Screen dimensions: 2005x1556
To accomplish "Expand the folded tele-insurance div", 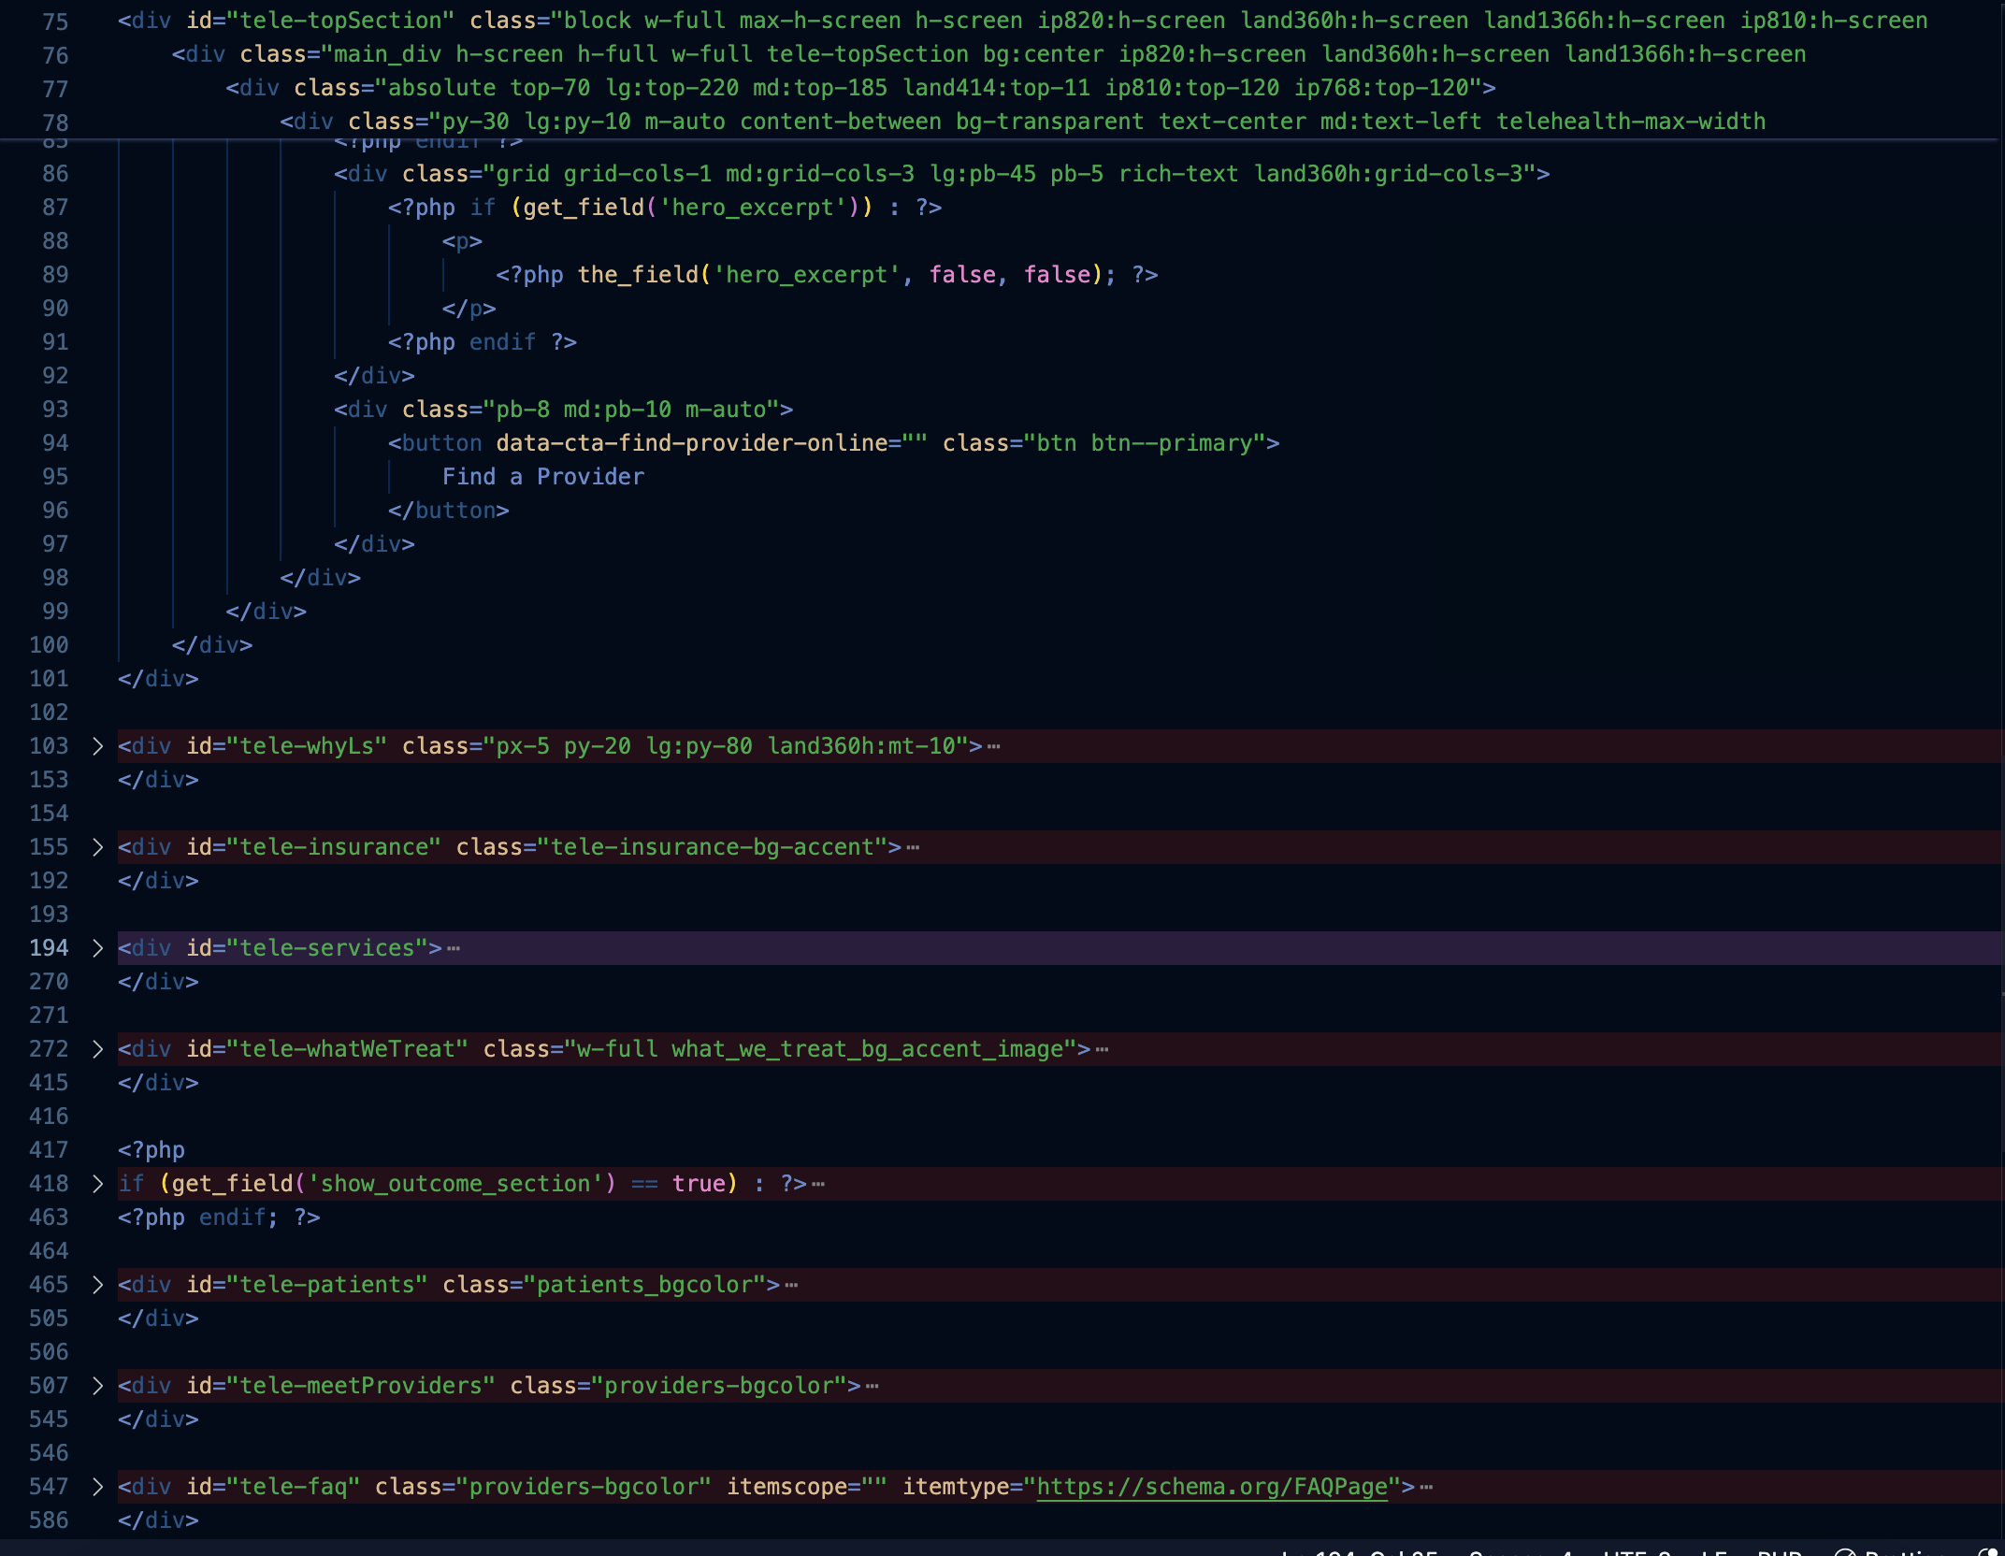I will tap(97, 847).
